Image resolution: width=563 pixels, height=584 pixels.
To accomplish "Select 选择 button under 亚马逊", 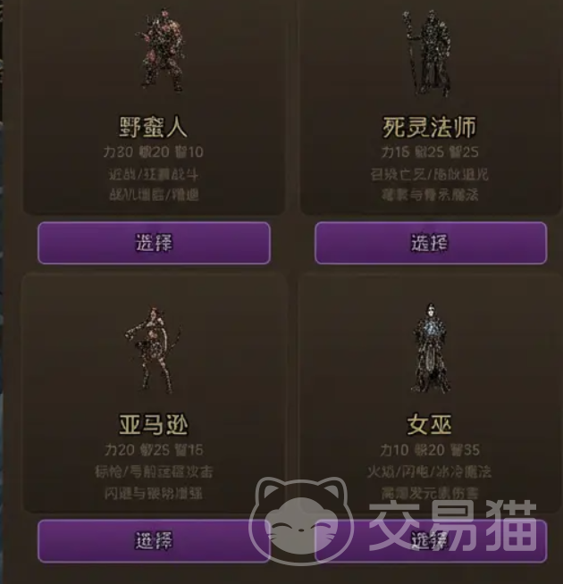I will coord(154,541).
